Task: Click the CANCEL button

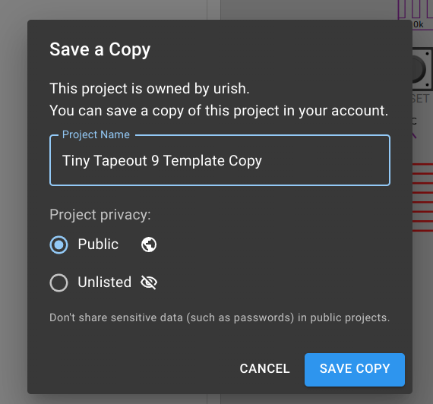Action: pos(264,368)
